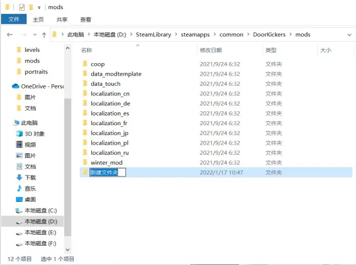The image size is (356, 265).
Task: Click common breadcrumb in address bar
Action: (x=231, y=35)
